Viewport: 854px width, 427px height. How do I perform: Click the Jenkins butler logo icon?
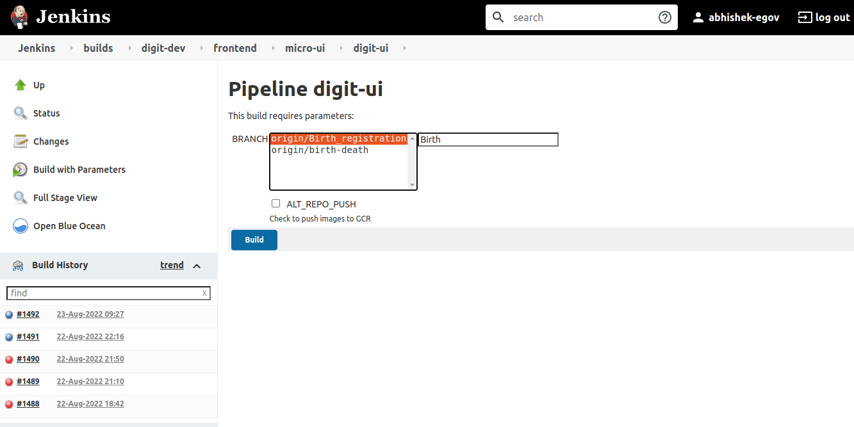tap(20, 17)
